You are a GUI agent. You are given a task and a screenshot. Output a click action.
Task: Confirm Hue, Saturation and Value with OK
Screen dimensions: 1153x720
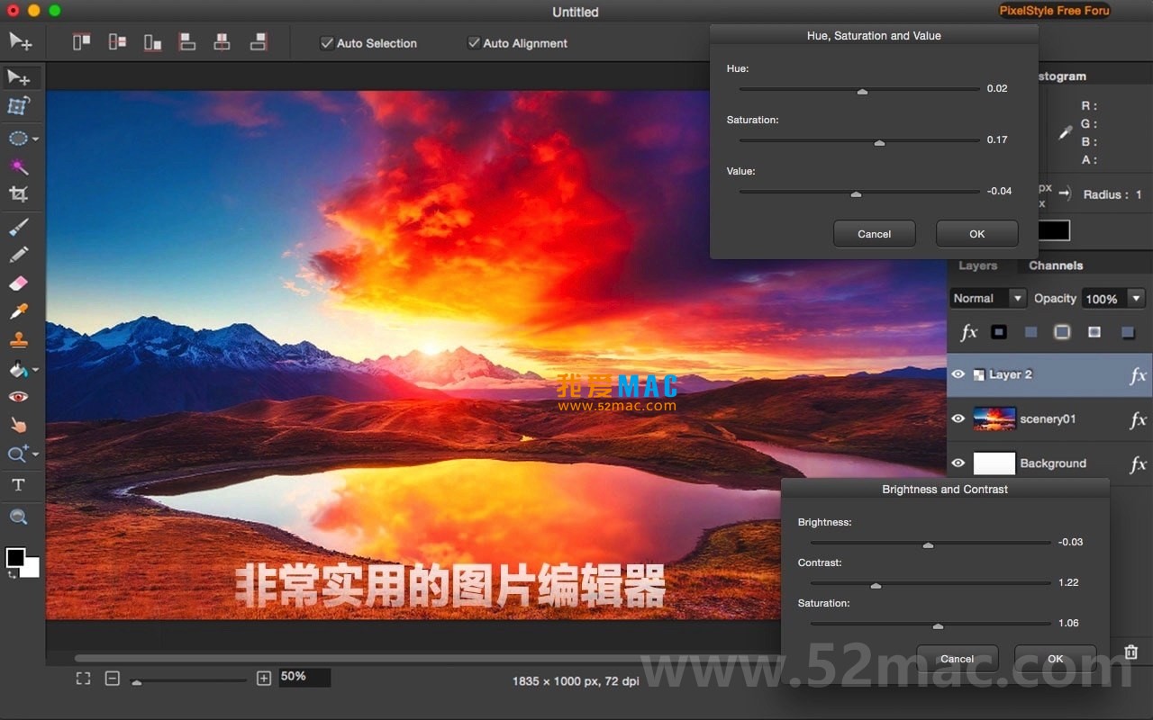click(x=976, y=233)
